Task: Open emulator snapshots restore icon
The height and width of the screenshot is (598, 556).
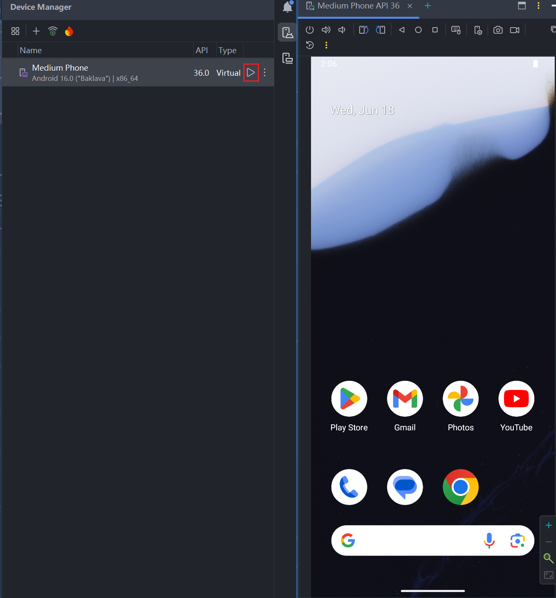Action: 310,45
